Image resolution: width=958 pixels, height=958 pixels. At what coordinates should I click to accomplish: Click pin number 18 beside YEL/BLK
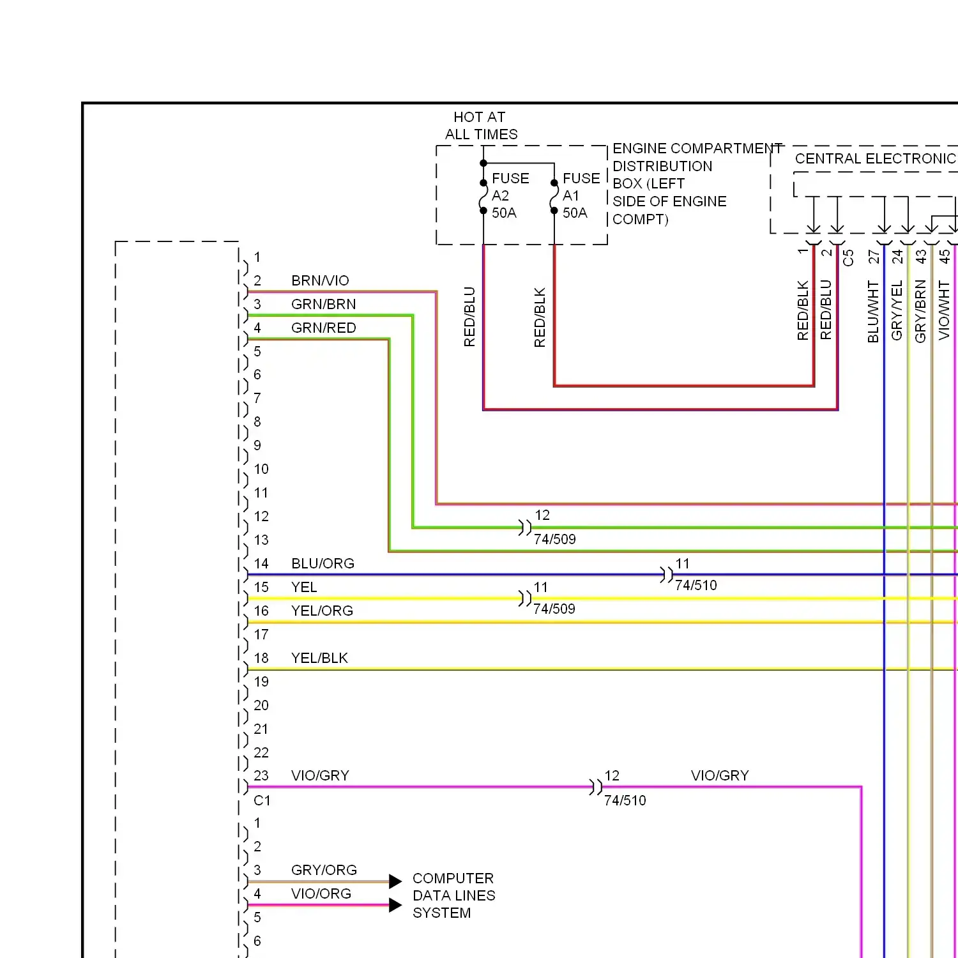(261, 658)
